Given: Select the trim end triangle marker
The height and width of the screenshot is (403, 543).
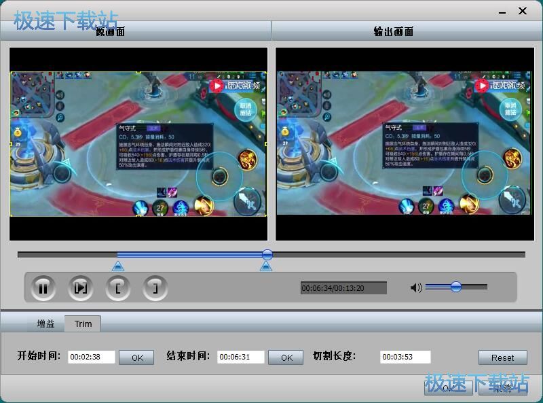Looking at the screenshot, I should point(265,266).
